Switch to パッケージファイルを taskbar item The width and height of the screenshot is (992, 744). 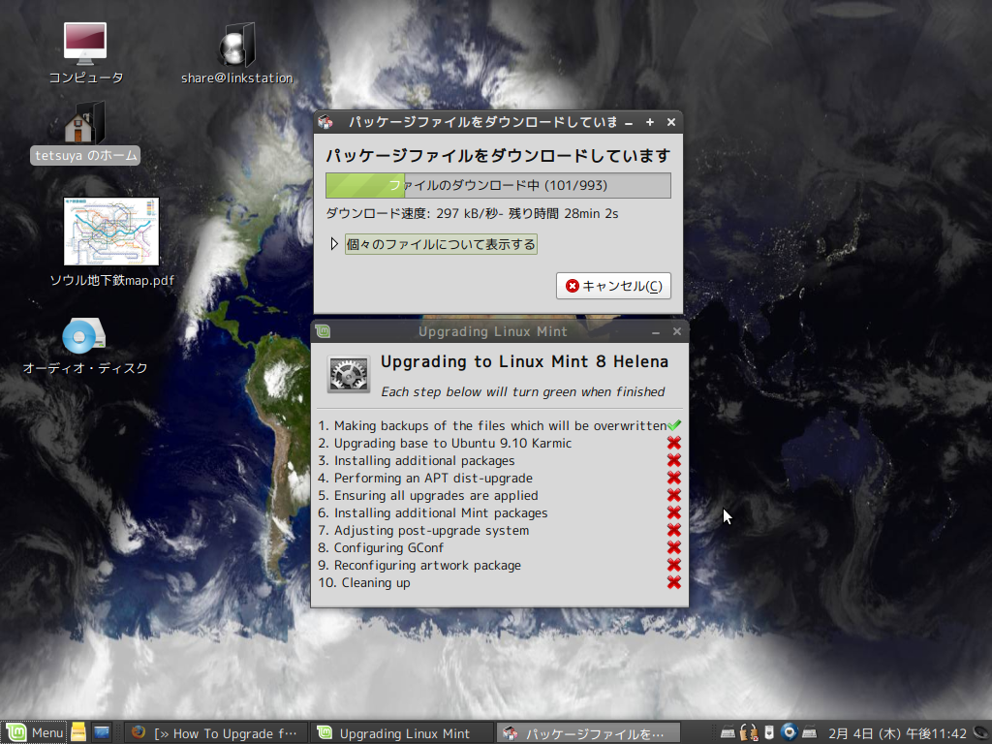[x=588, y=733]
